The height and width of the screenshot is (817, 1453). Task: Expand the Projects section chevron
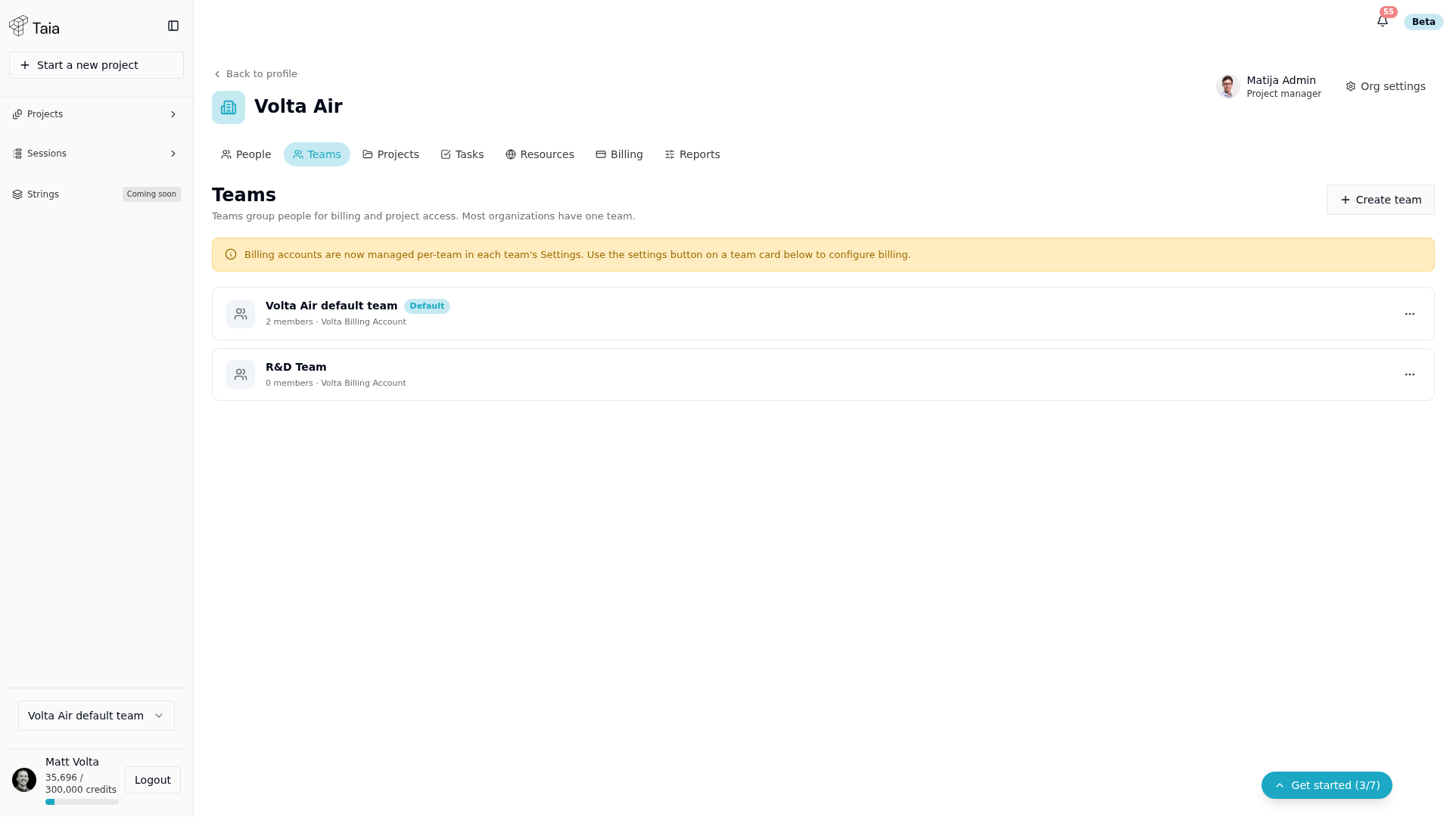(173, 114)
